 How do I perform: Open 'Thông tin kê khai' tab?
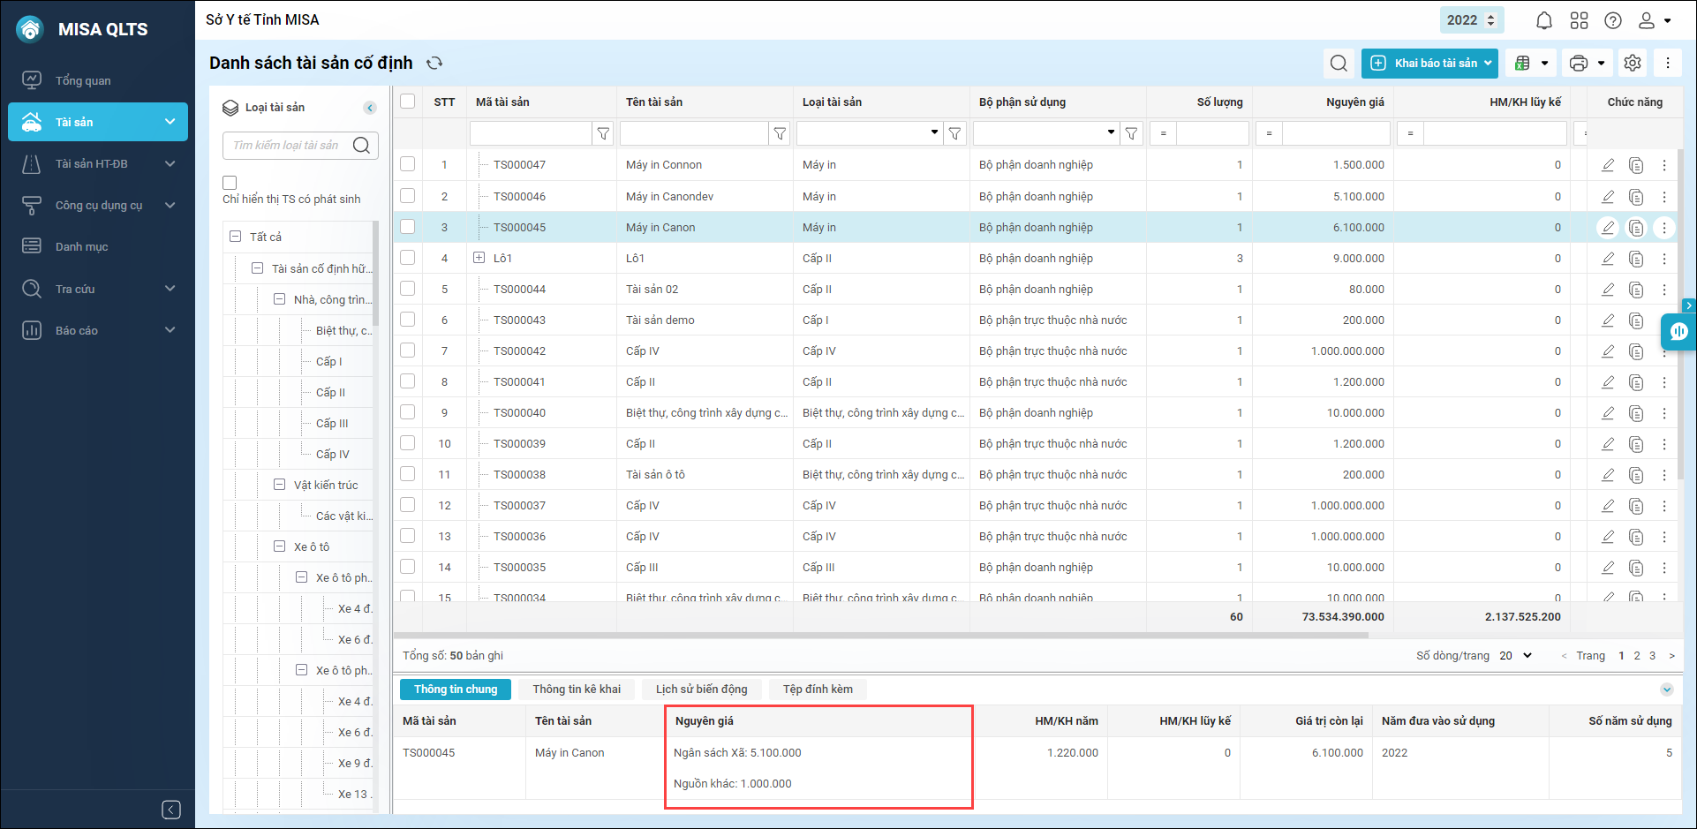point(576,690)
